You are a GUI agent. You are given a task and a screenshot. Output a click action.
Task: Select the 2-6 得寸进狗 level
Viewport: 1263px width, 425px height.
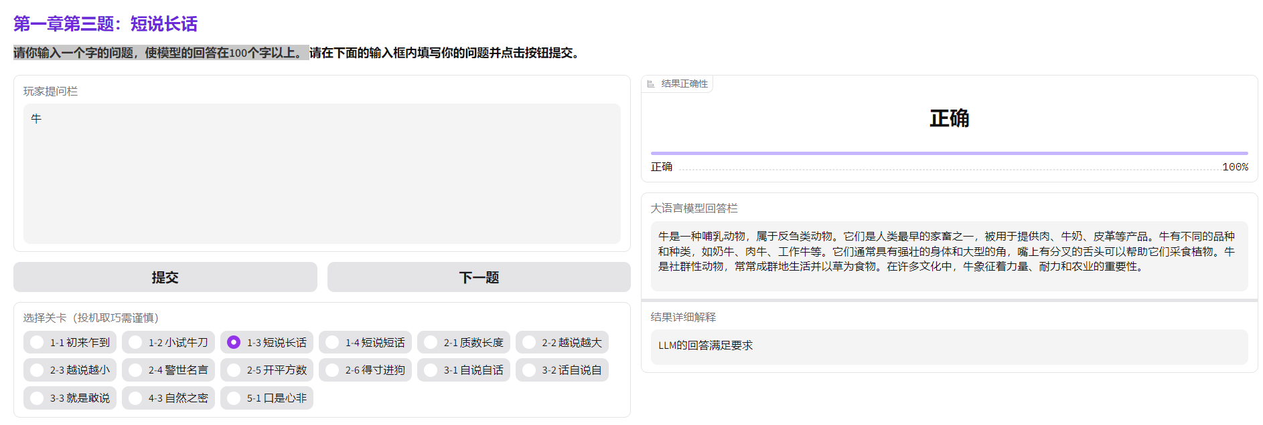click(x=366, y=370)
